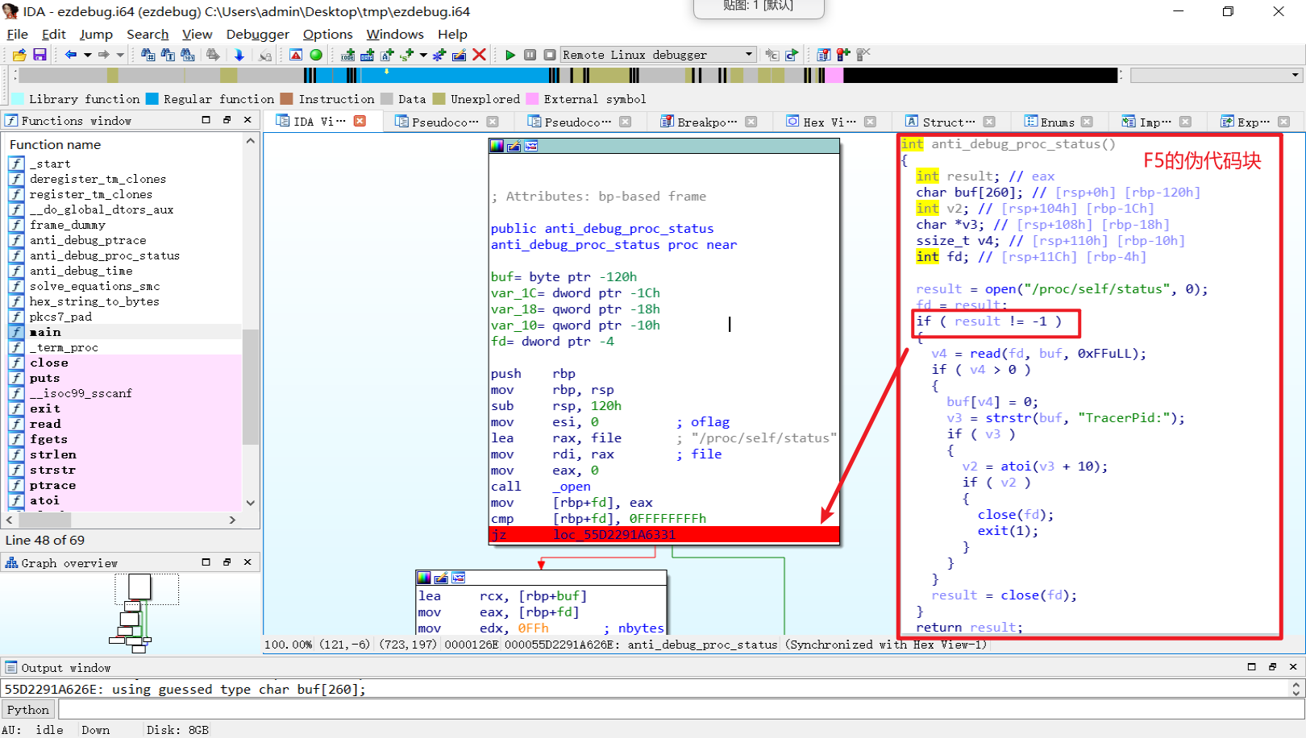This screenshot has width=1306, height=738.
Task: Click the red X delete toolbar icon
Action: [480, 55]
